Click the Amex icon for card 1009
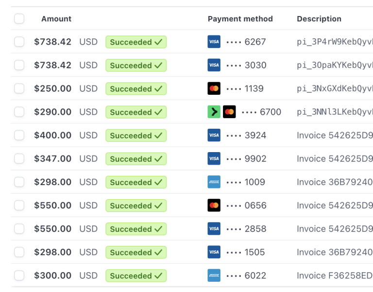 tap(214, 182)
